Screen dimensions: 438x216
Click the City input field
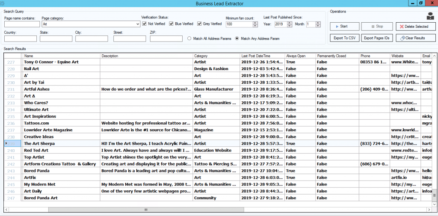(x=92, y=38)
